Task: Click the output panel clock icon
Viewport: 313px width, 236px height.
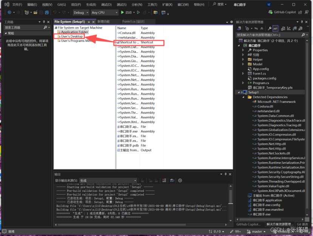Action: coord(180,180)
